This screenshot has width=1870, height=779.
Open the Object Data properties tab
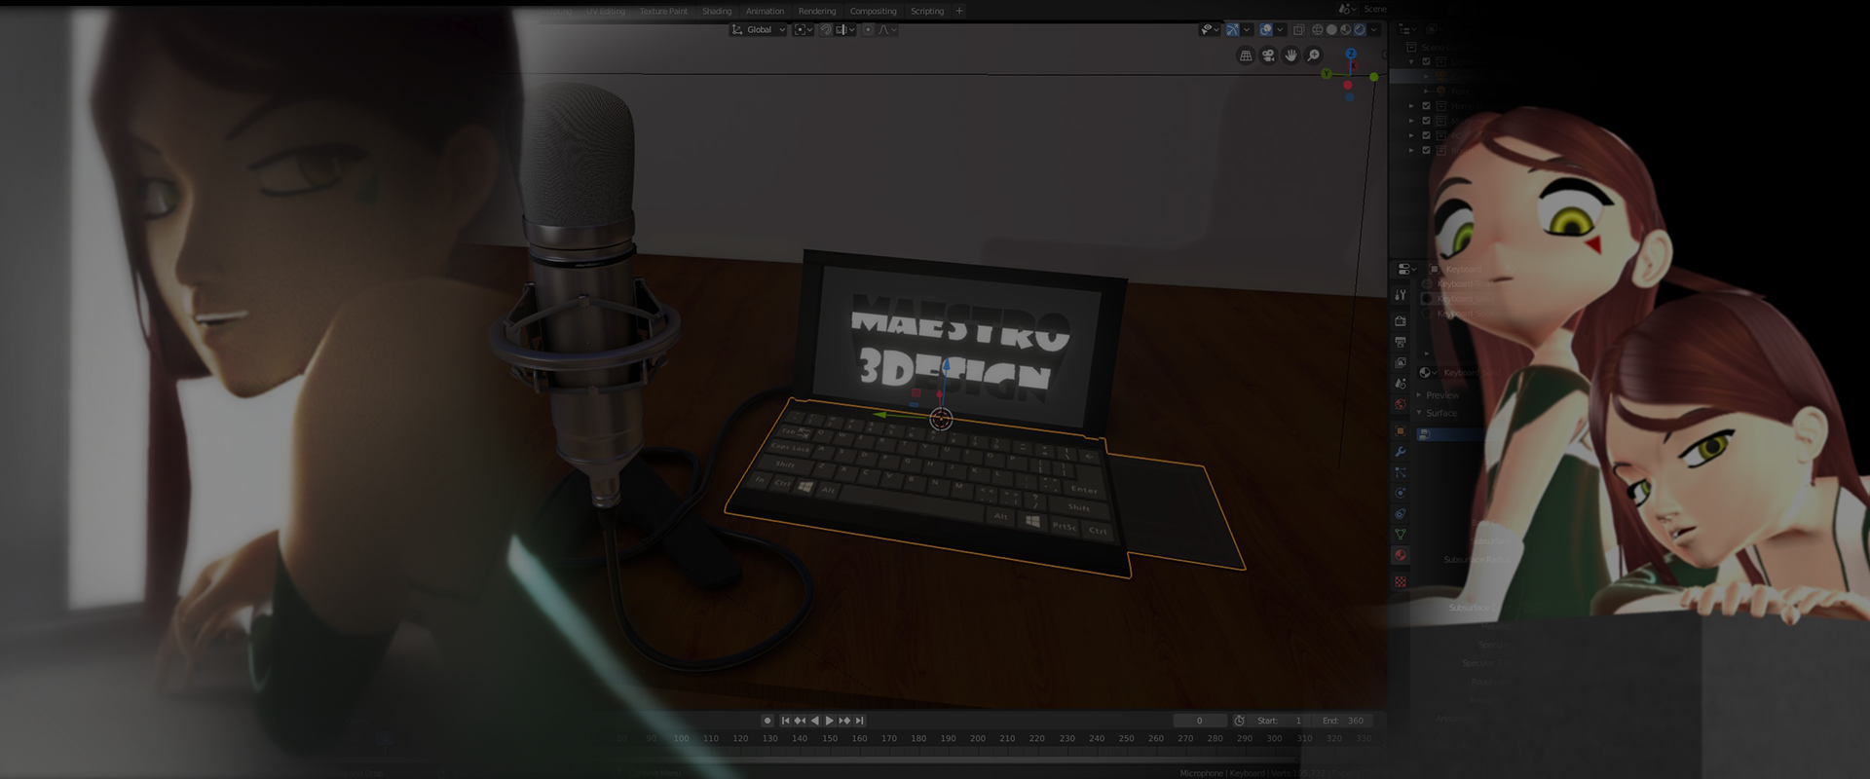(1401, 535)
